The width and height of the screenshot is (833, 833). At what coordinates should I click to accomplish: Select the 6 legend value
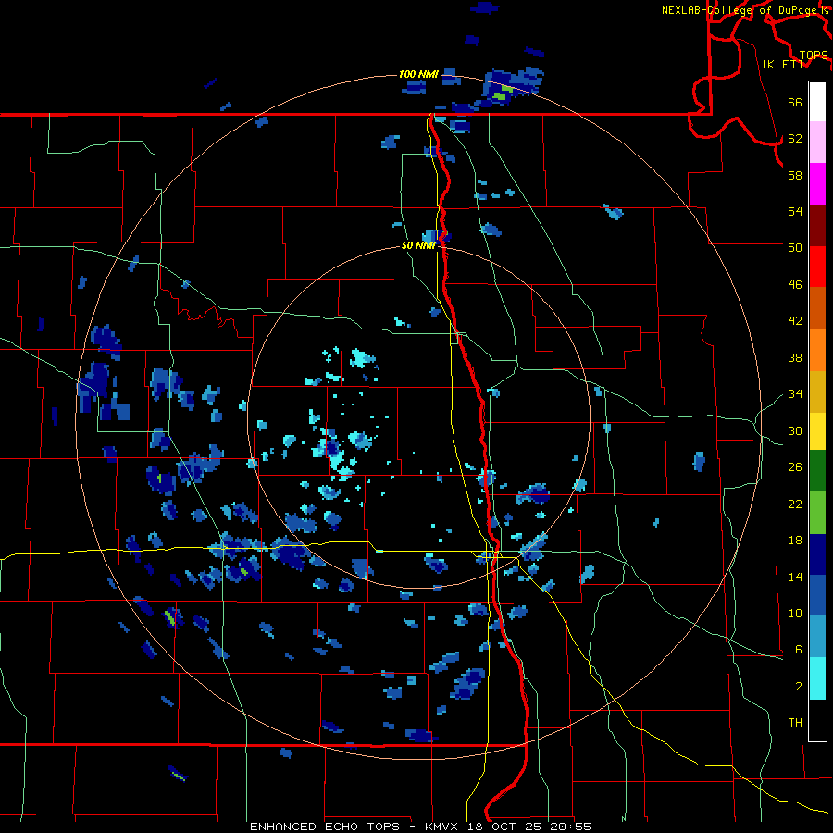click(798, 649)
